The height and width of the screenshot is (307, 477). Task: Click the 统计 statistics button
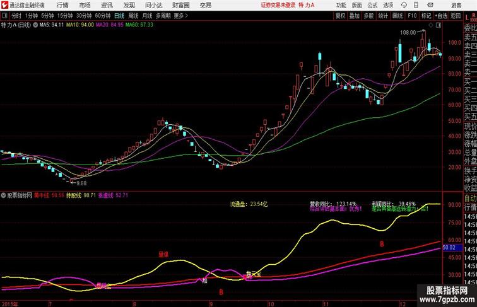click(x=383, y=16)
